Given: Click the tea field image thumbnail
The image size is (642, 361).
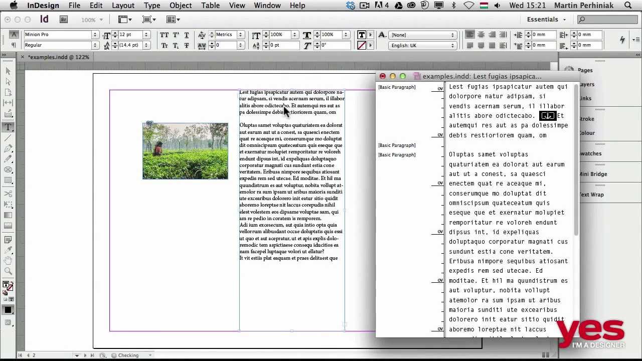Looking at the screenshot, I should tap(185, 151).
